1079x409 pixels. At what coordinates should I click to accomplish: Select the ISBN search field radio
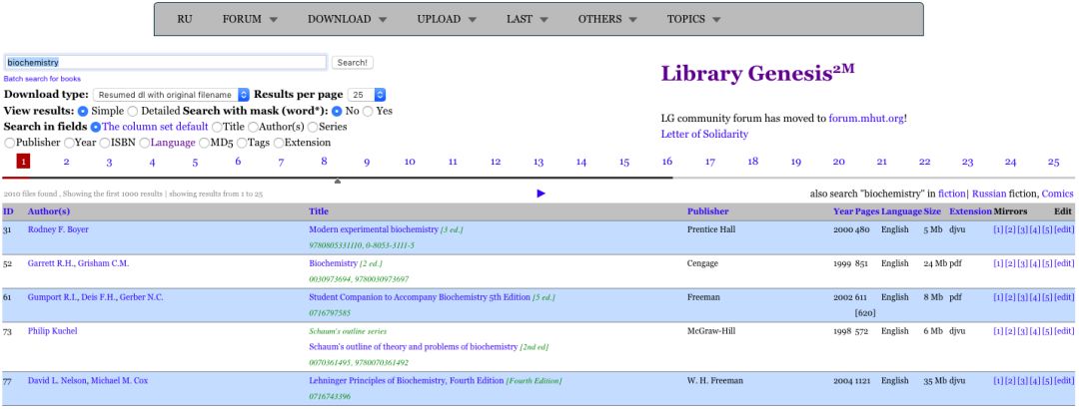(105, 143)
